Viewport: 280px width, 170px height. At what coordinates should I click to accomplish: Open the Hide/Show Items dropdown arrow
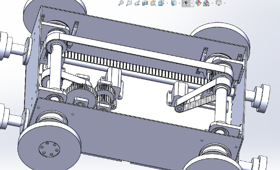point(192,3)
